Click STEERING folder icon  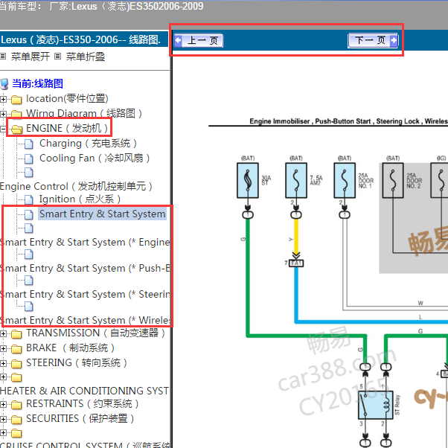coord(16,364)
